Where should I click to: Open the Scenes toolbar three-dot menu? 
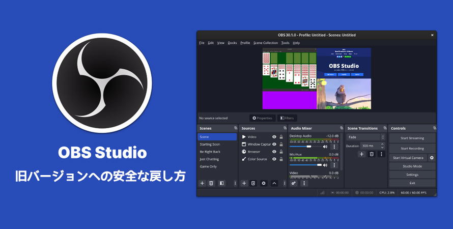click(x=235, y=183)
